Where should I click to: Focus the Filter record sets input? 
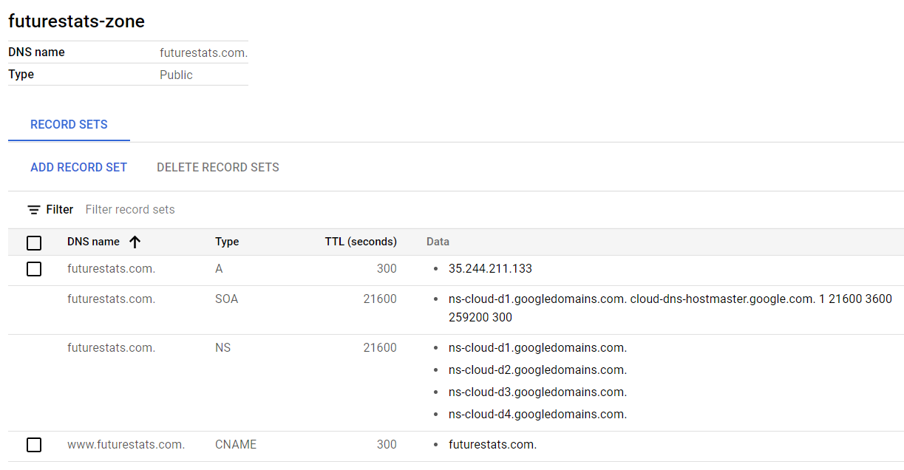130,210
